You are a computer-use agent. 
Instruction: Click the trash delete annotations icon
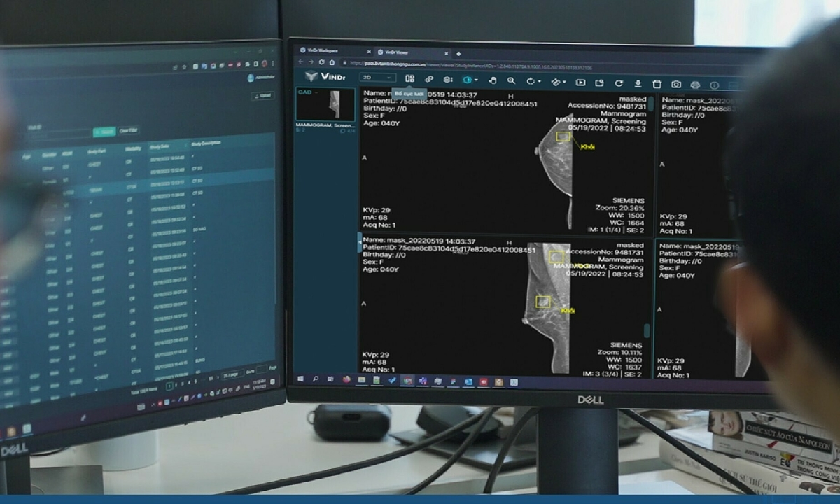tap(657, 83)
